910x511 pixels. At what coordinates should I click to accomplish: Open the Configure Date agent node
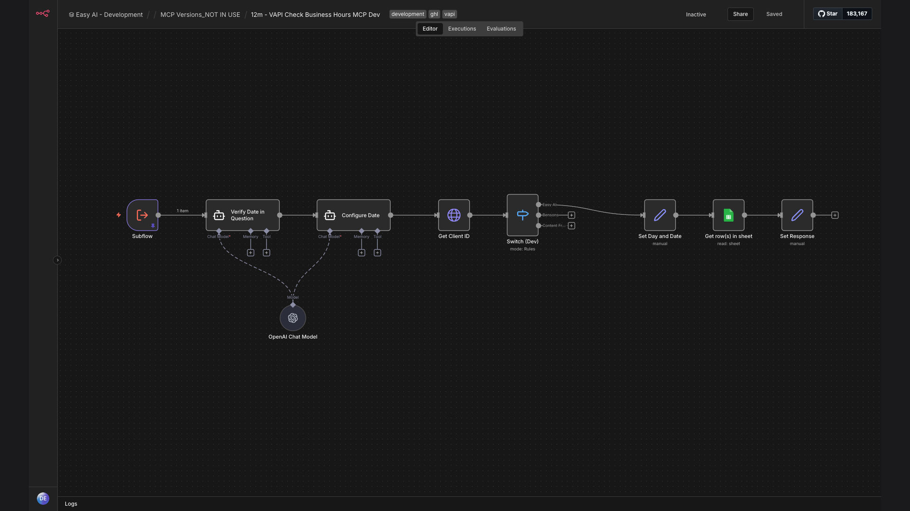[x=354, y=215]
